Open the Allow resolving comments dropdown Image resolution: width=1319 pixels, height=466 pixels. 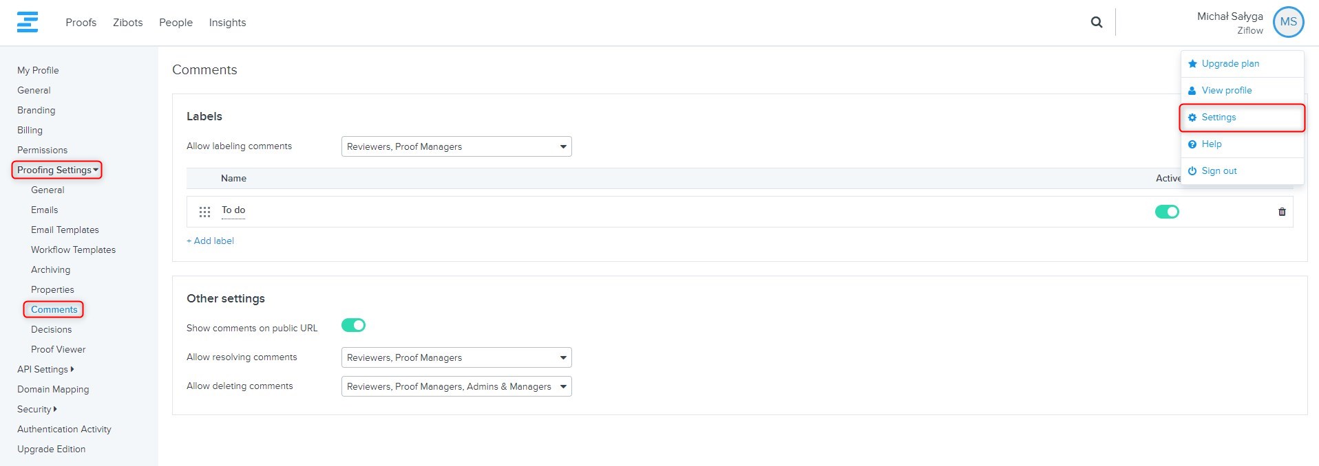[x=456, y=357]
